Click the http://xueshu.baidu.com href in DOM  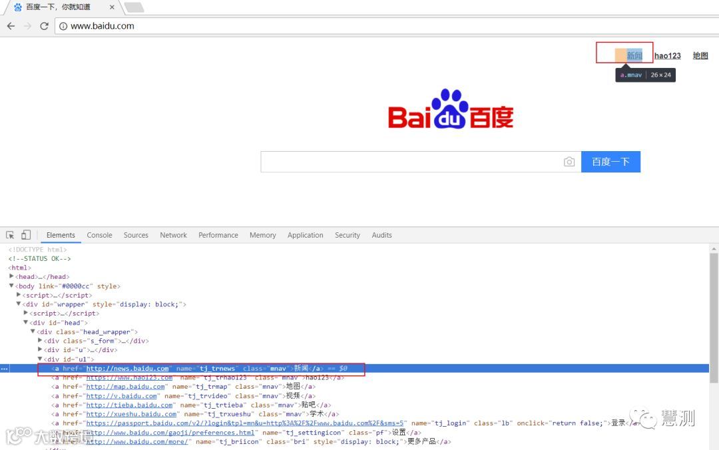131,414
